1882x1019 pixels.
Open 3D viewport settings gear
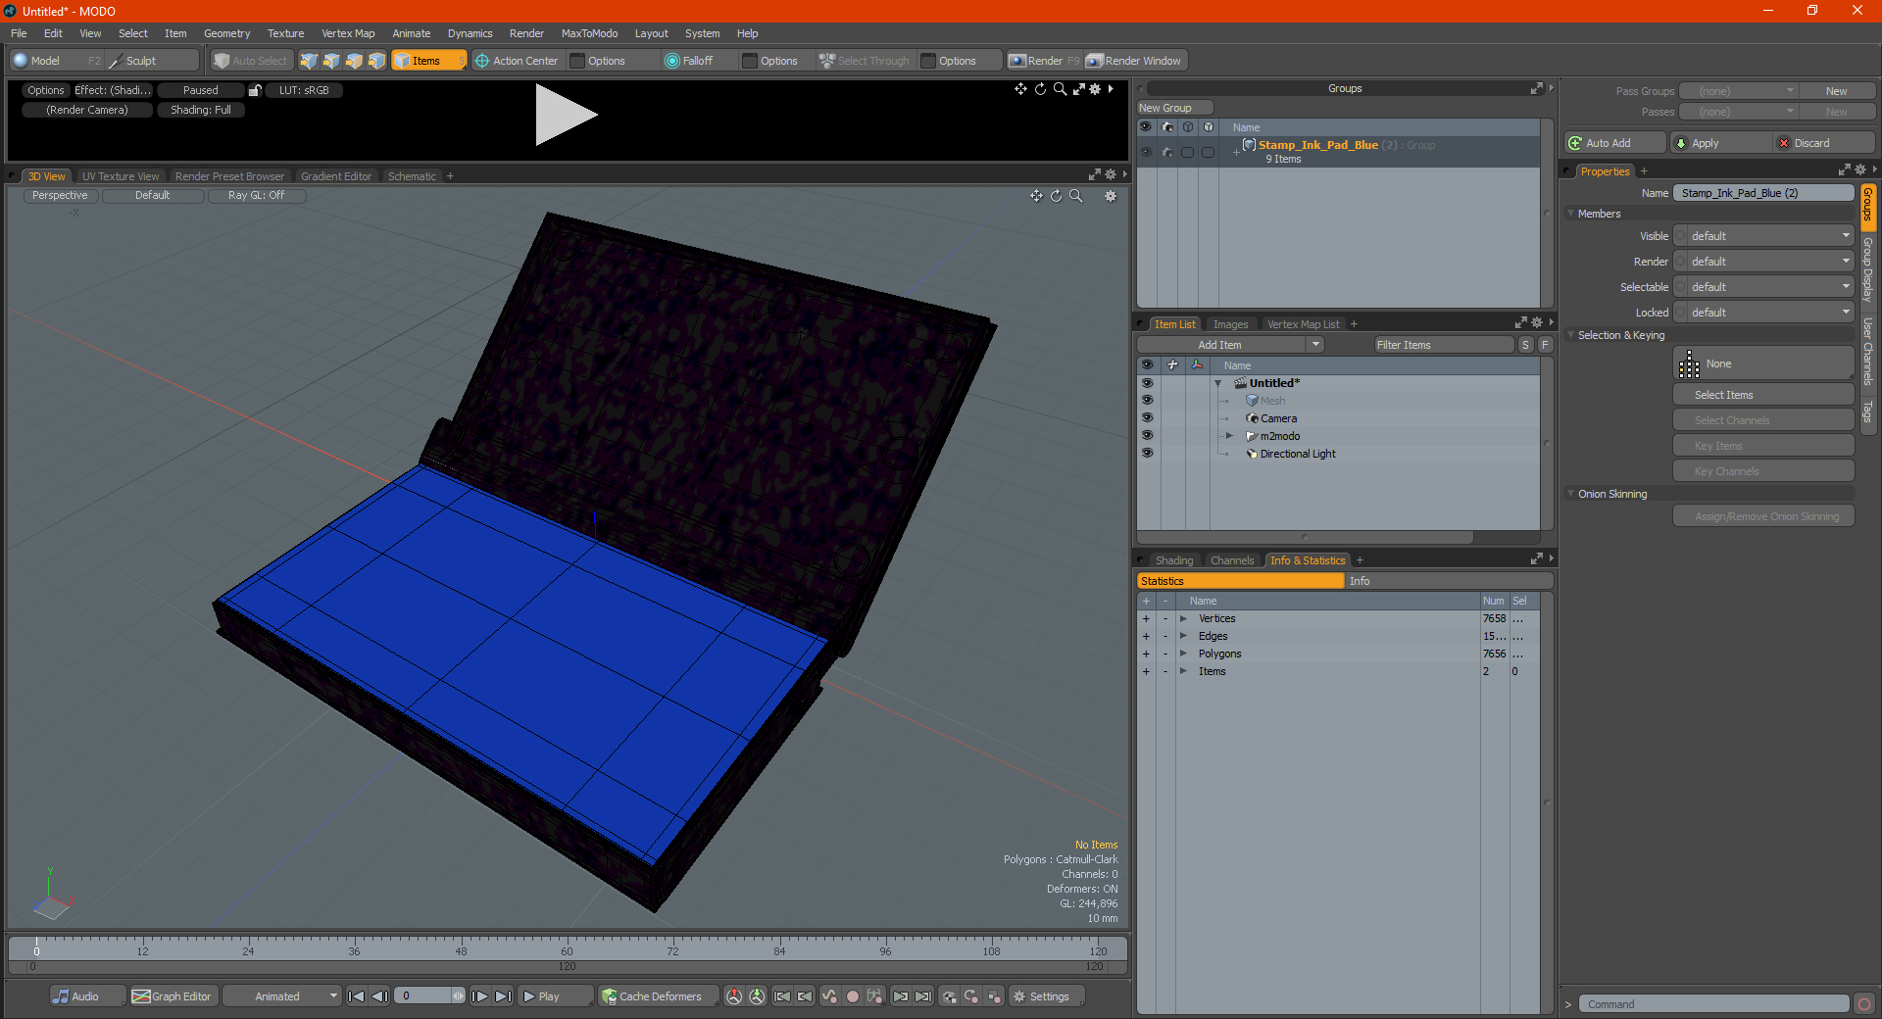point(1111,196)
